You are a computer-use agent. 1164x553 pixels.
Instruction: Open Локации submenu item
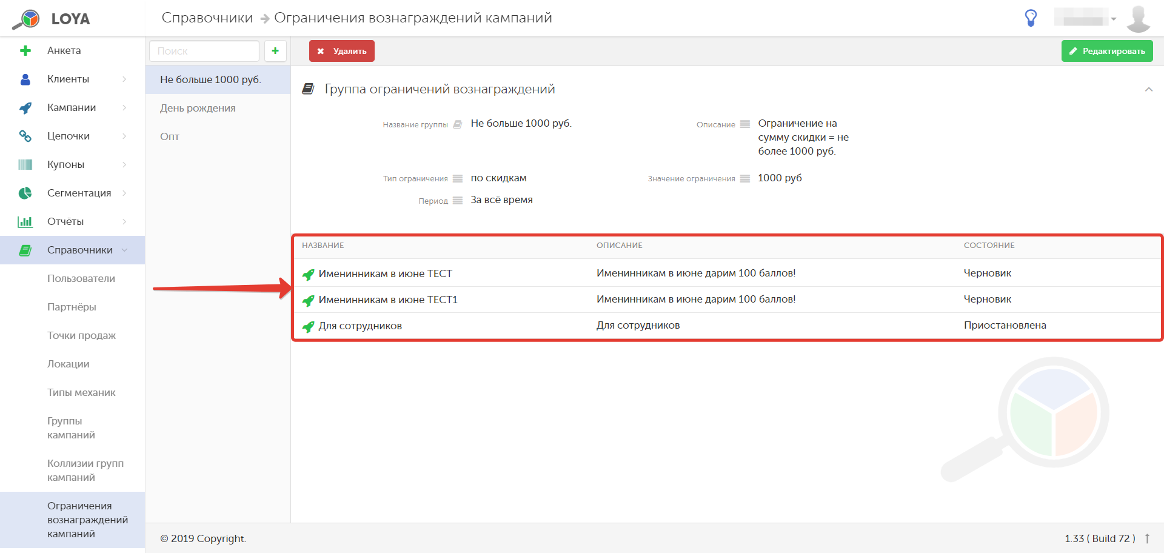(69, 364)
